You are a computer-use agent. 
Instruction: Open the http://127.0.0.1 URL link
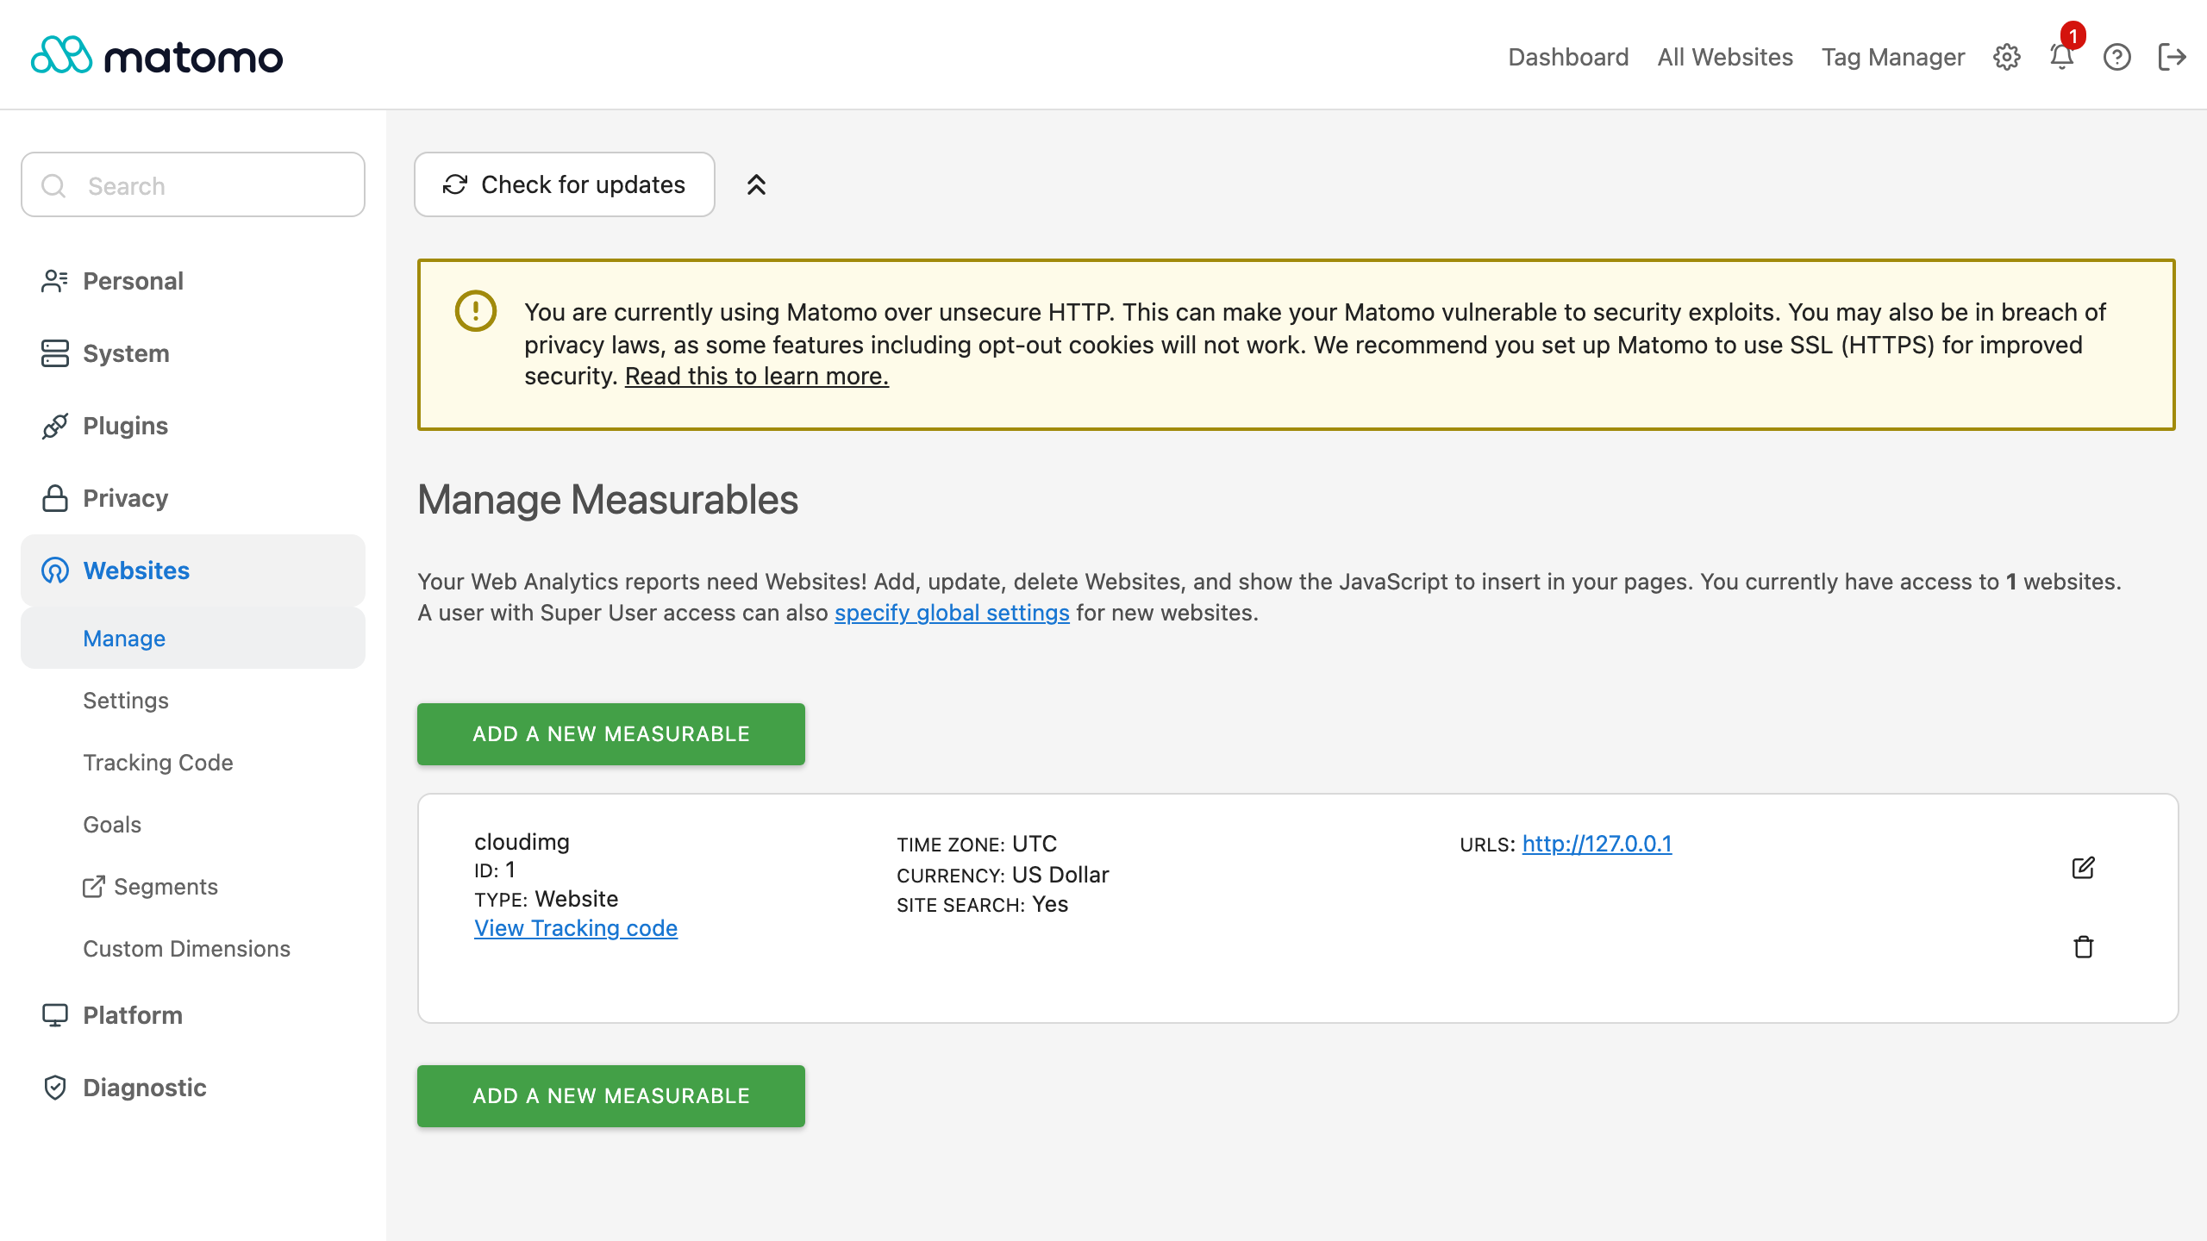[1597, 844]
